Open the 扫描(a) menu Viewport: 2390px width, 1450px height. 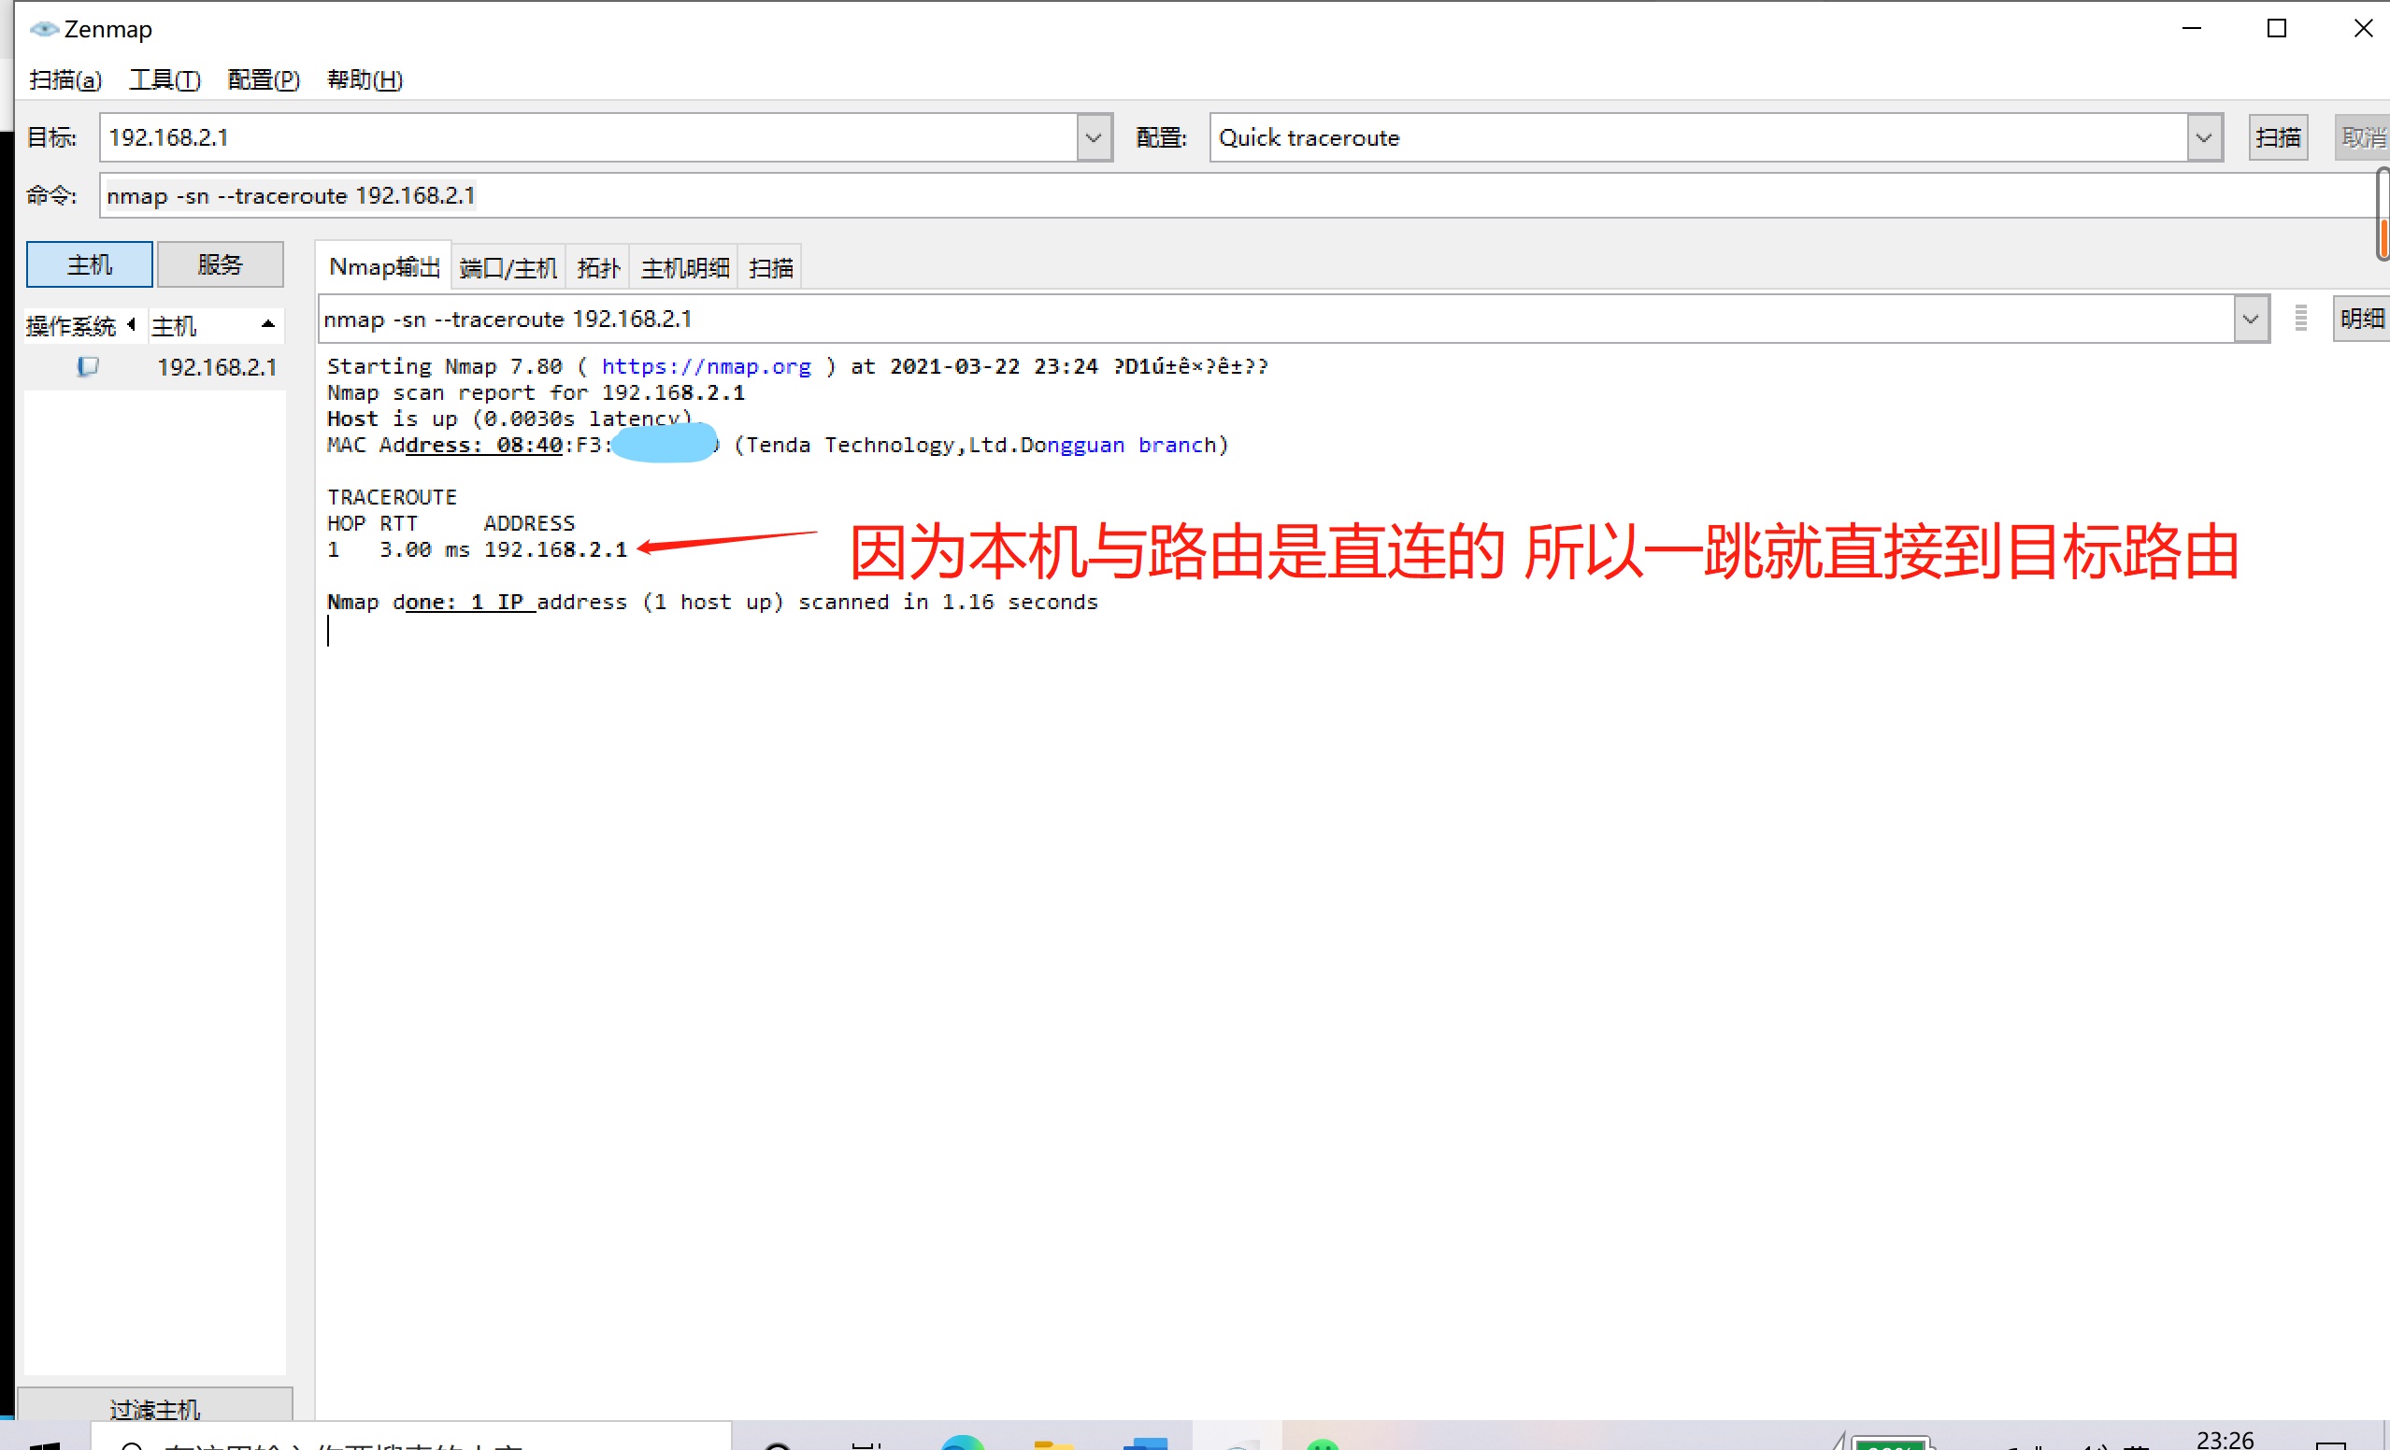pyautogui.click(x=66, y=79)
